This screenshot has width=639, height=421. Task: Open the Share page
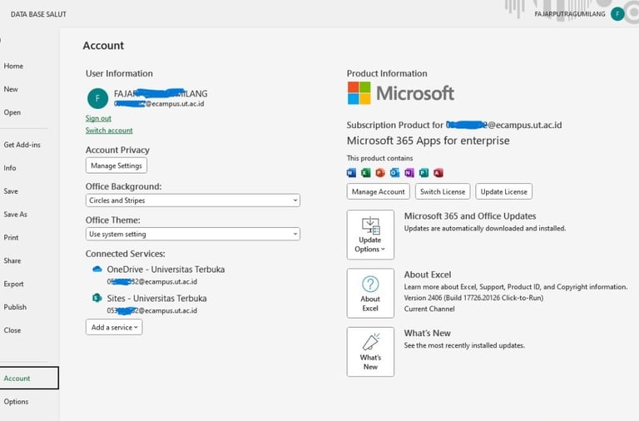pyautogui.click(x=12, y=260)
